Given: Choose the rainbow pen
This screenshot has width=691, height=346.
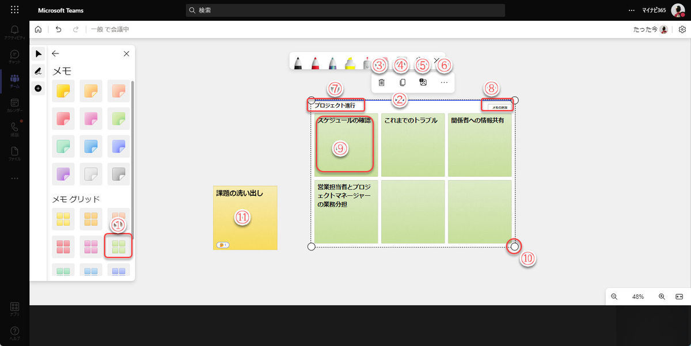Looking at the screenshot, I should [x=332, y=62].
